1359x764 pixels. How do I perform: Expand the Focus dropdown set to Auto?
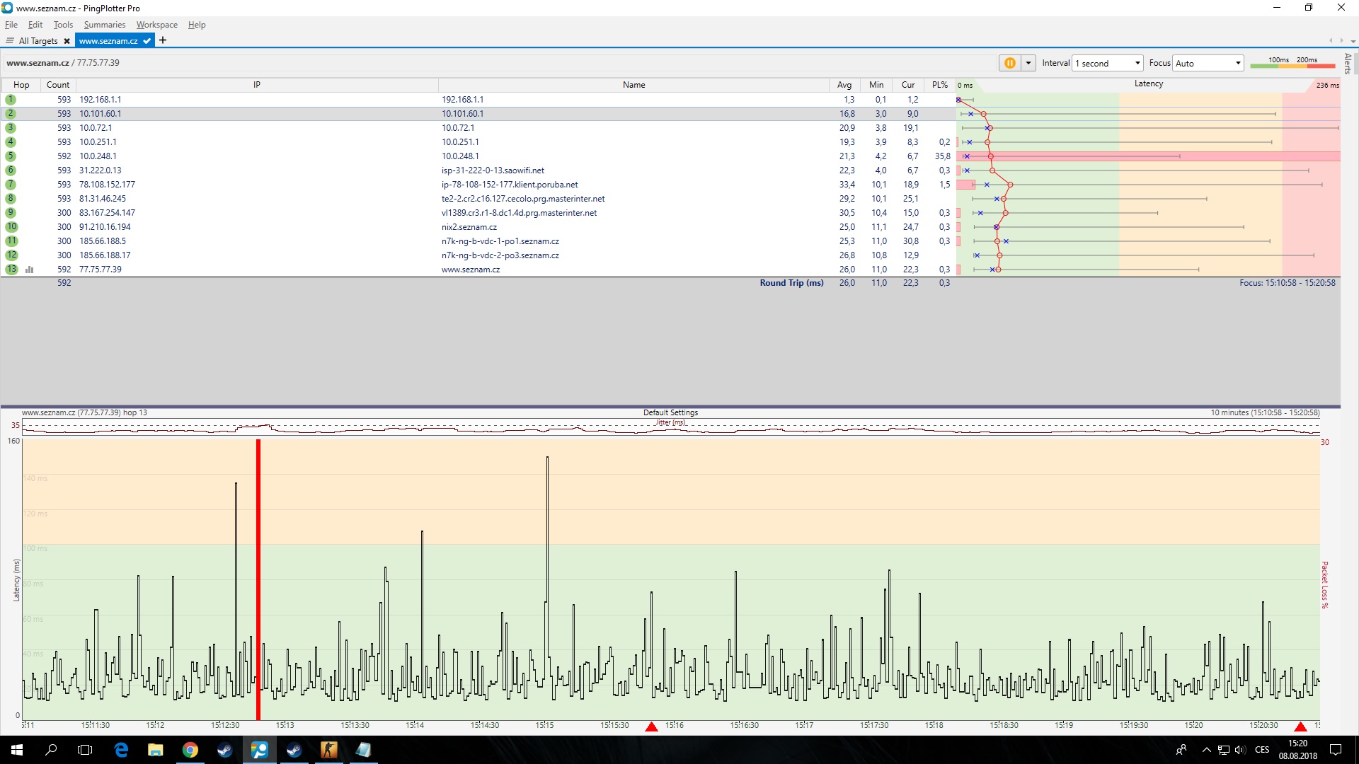point(1208,63)
